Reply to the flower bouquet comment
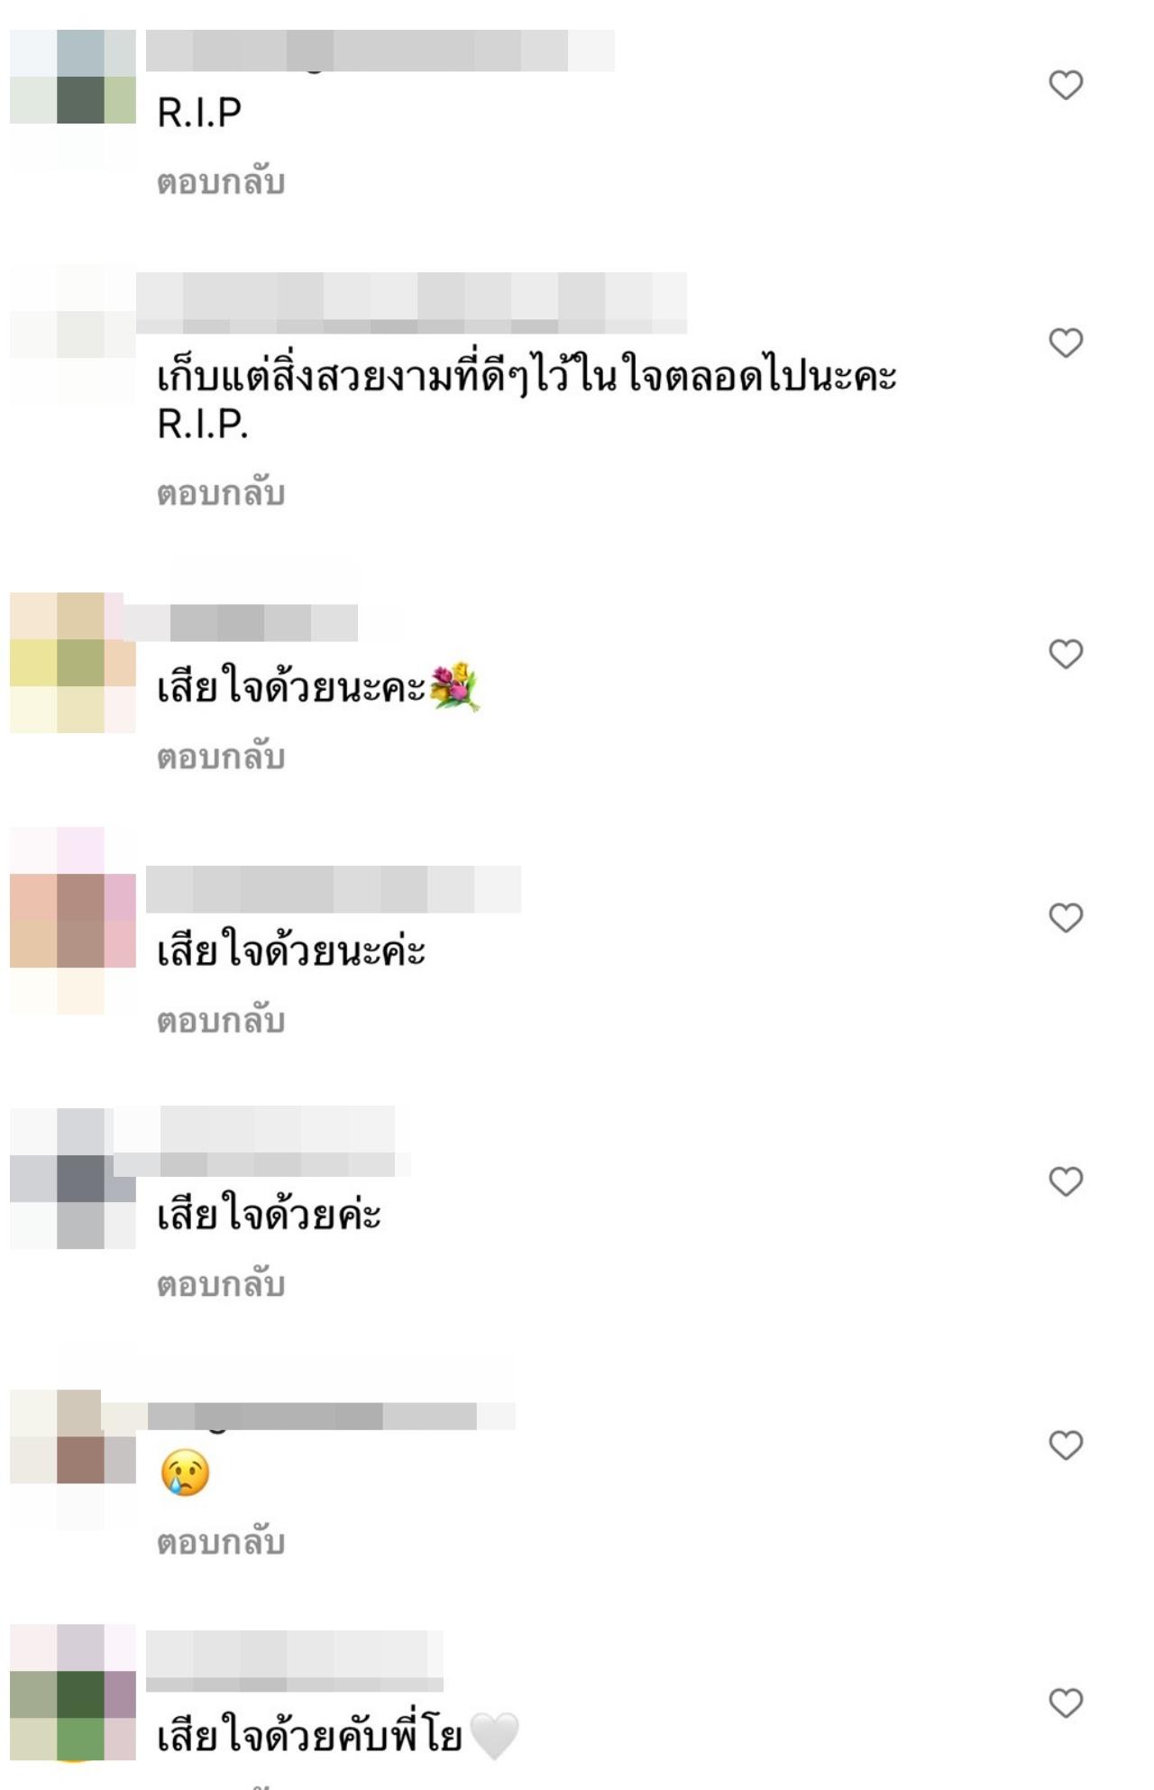The width and height of the screenshot is (1154, 1790). [x=221, y=756]
